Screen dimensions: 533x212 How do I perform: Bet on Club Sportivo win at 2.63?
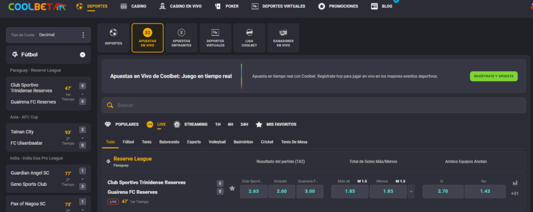[x=253, y=191]
